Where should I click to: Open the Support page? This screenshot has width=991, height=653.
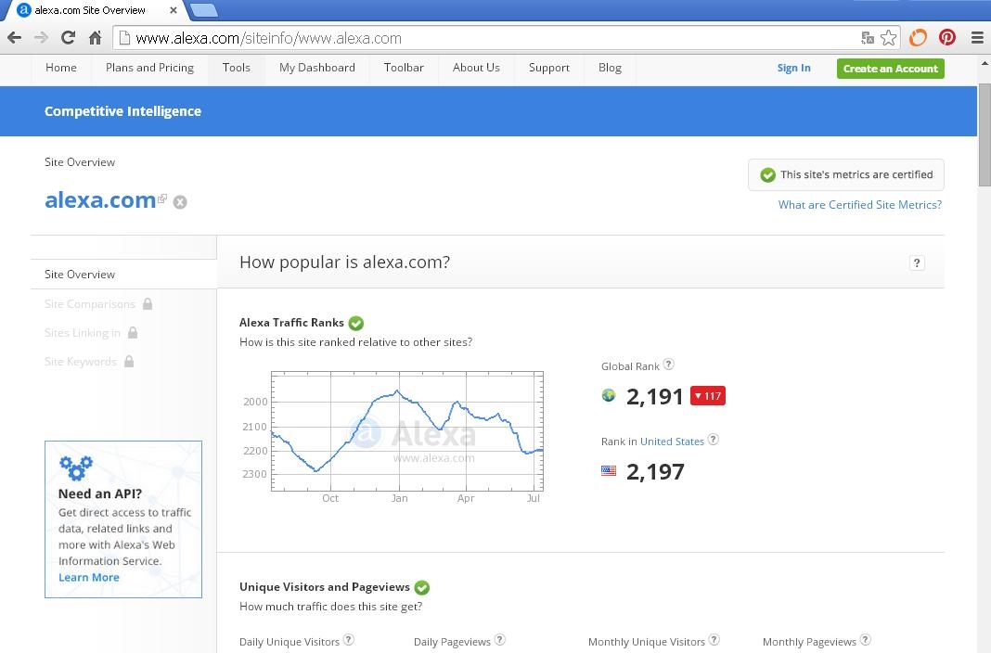click(549, 68)
